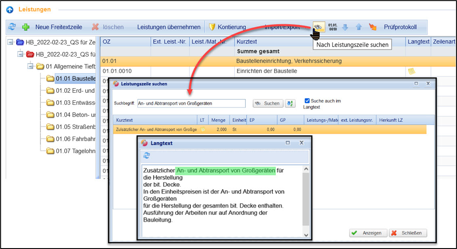Viewport: 457px width, 249px height.
Task: Uncheck 'Suche auch im Langtext'
Action: tap(307, 101)
